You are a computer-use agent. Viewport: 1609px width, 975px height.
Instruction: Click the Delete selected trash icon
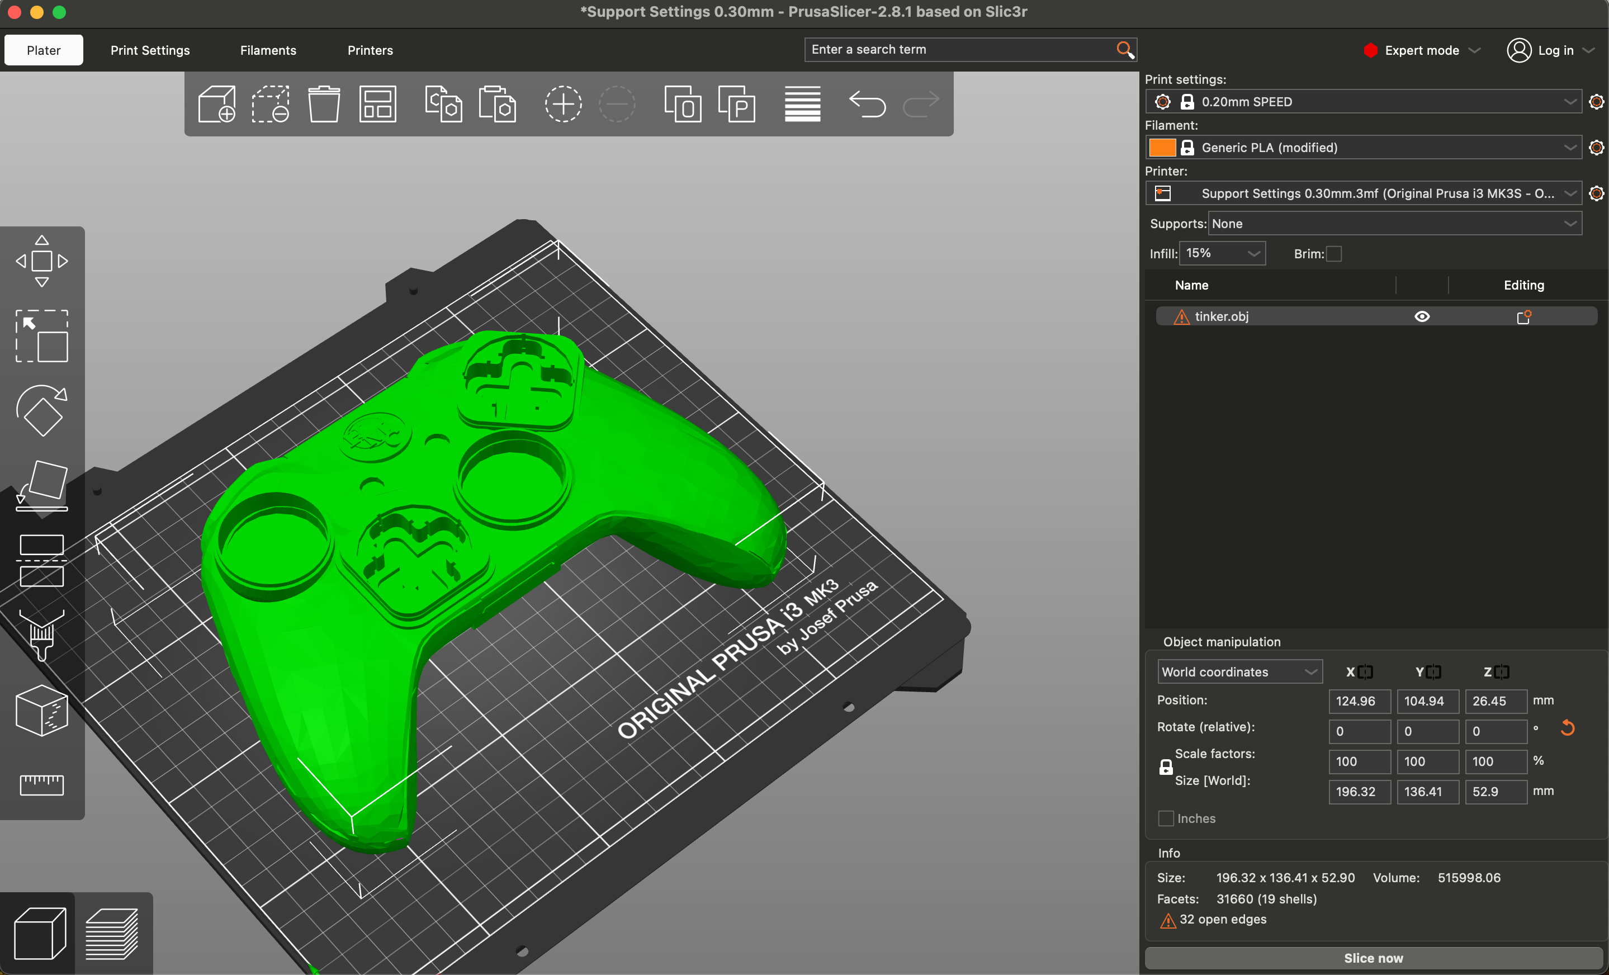click(x=324, y=104)
